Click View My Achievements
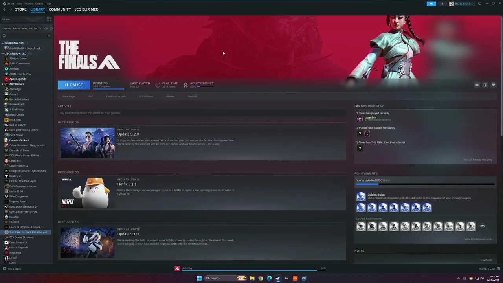Viewport: 503px width, 283px height. click(x=478, y=239)
